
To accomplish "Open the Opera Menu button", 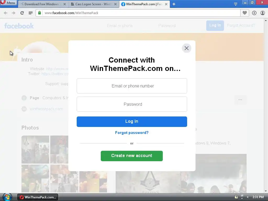I will pos(9,3).
